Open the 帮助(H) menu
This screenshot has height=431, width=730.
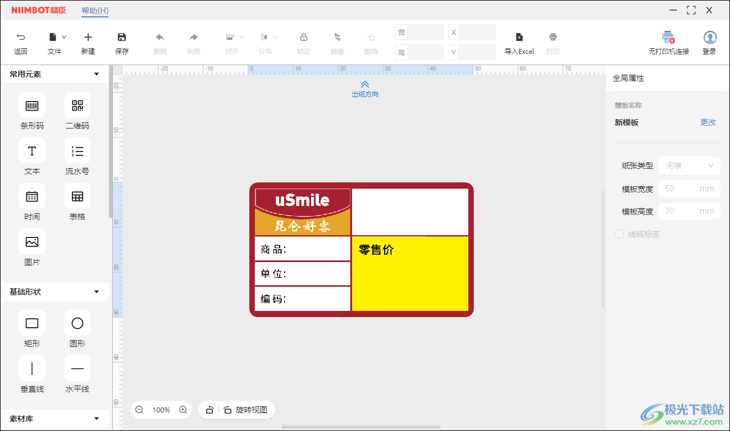95,11
